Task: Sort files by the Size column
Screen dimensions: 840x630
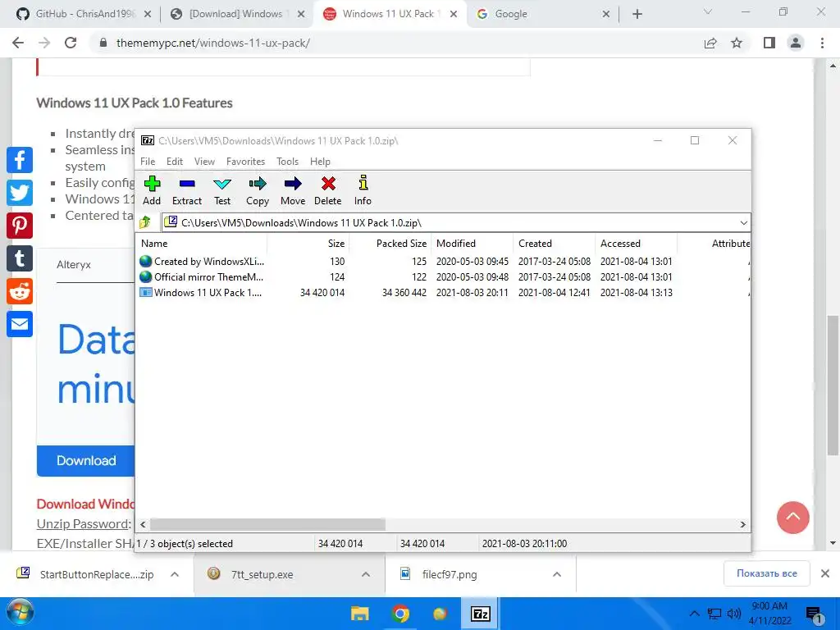Action: tap(308, 243)
